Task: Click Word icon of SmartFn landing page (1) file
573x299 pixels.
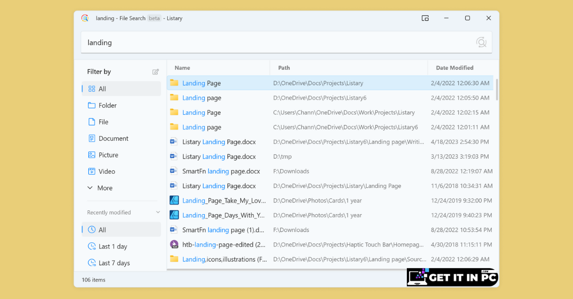Action: point(174,229)
